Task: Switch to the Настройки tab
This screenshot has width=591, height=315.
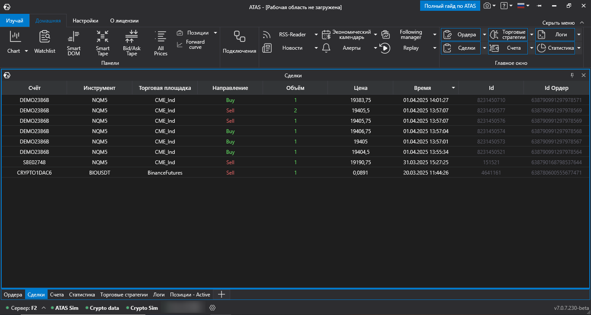Action: point(85,20)
